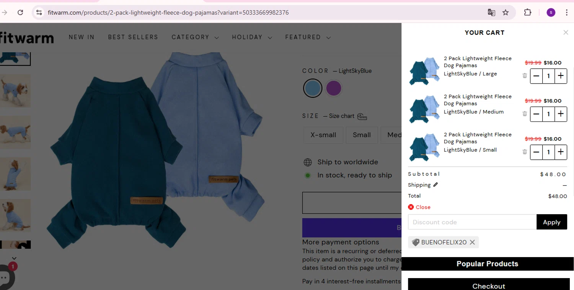Screen dimensions: 574x290
Task: Open cart thumbnail of LightSkyBlue / Large item
Action: coord(424,70)
